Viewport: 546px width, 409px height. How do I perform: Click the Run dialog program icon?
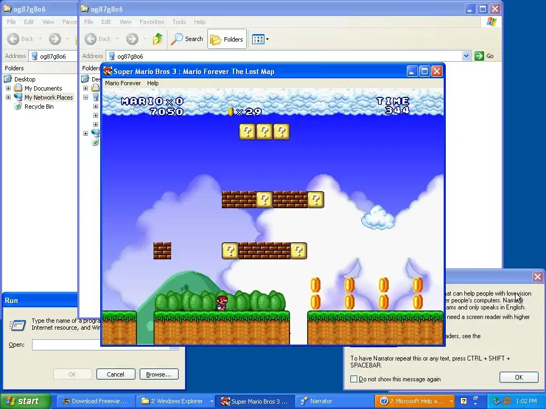click(17, 325)
